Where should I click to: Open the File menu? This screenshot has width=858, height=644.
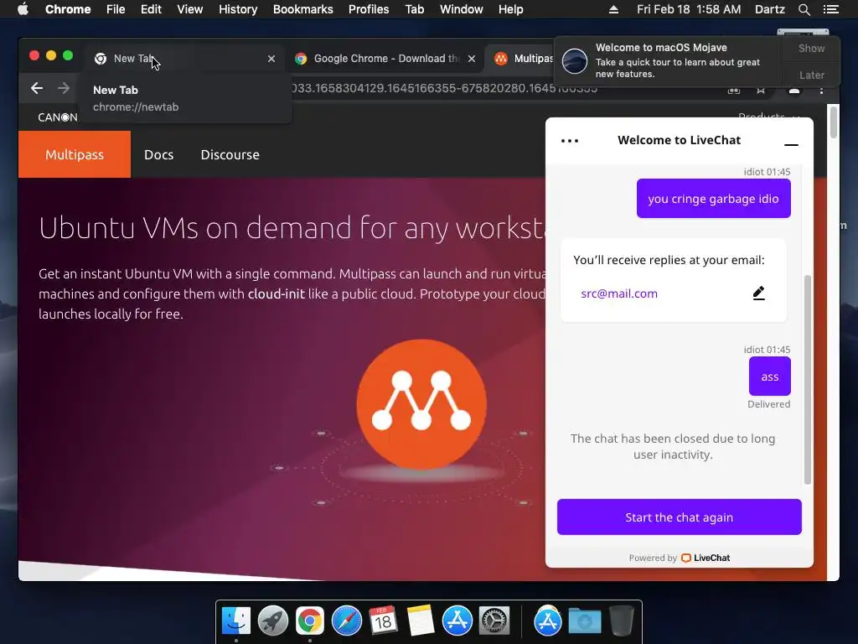click(x=116, y=9)
